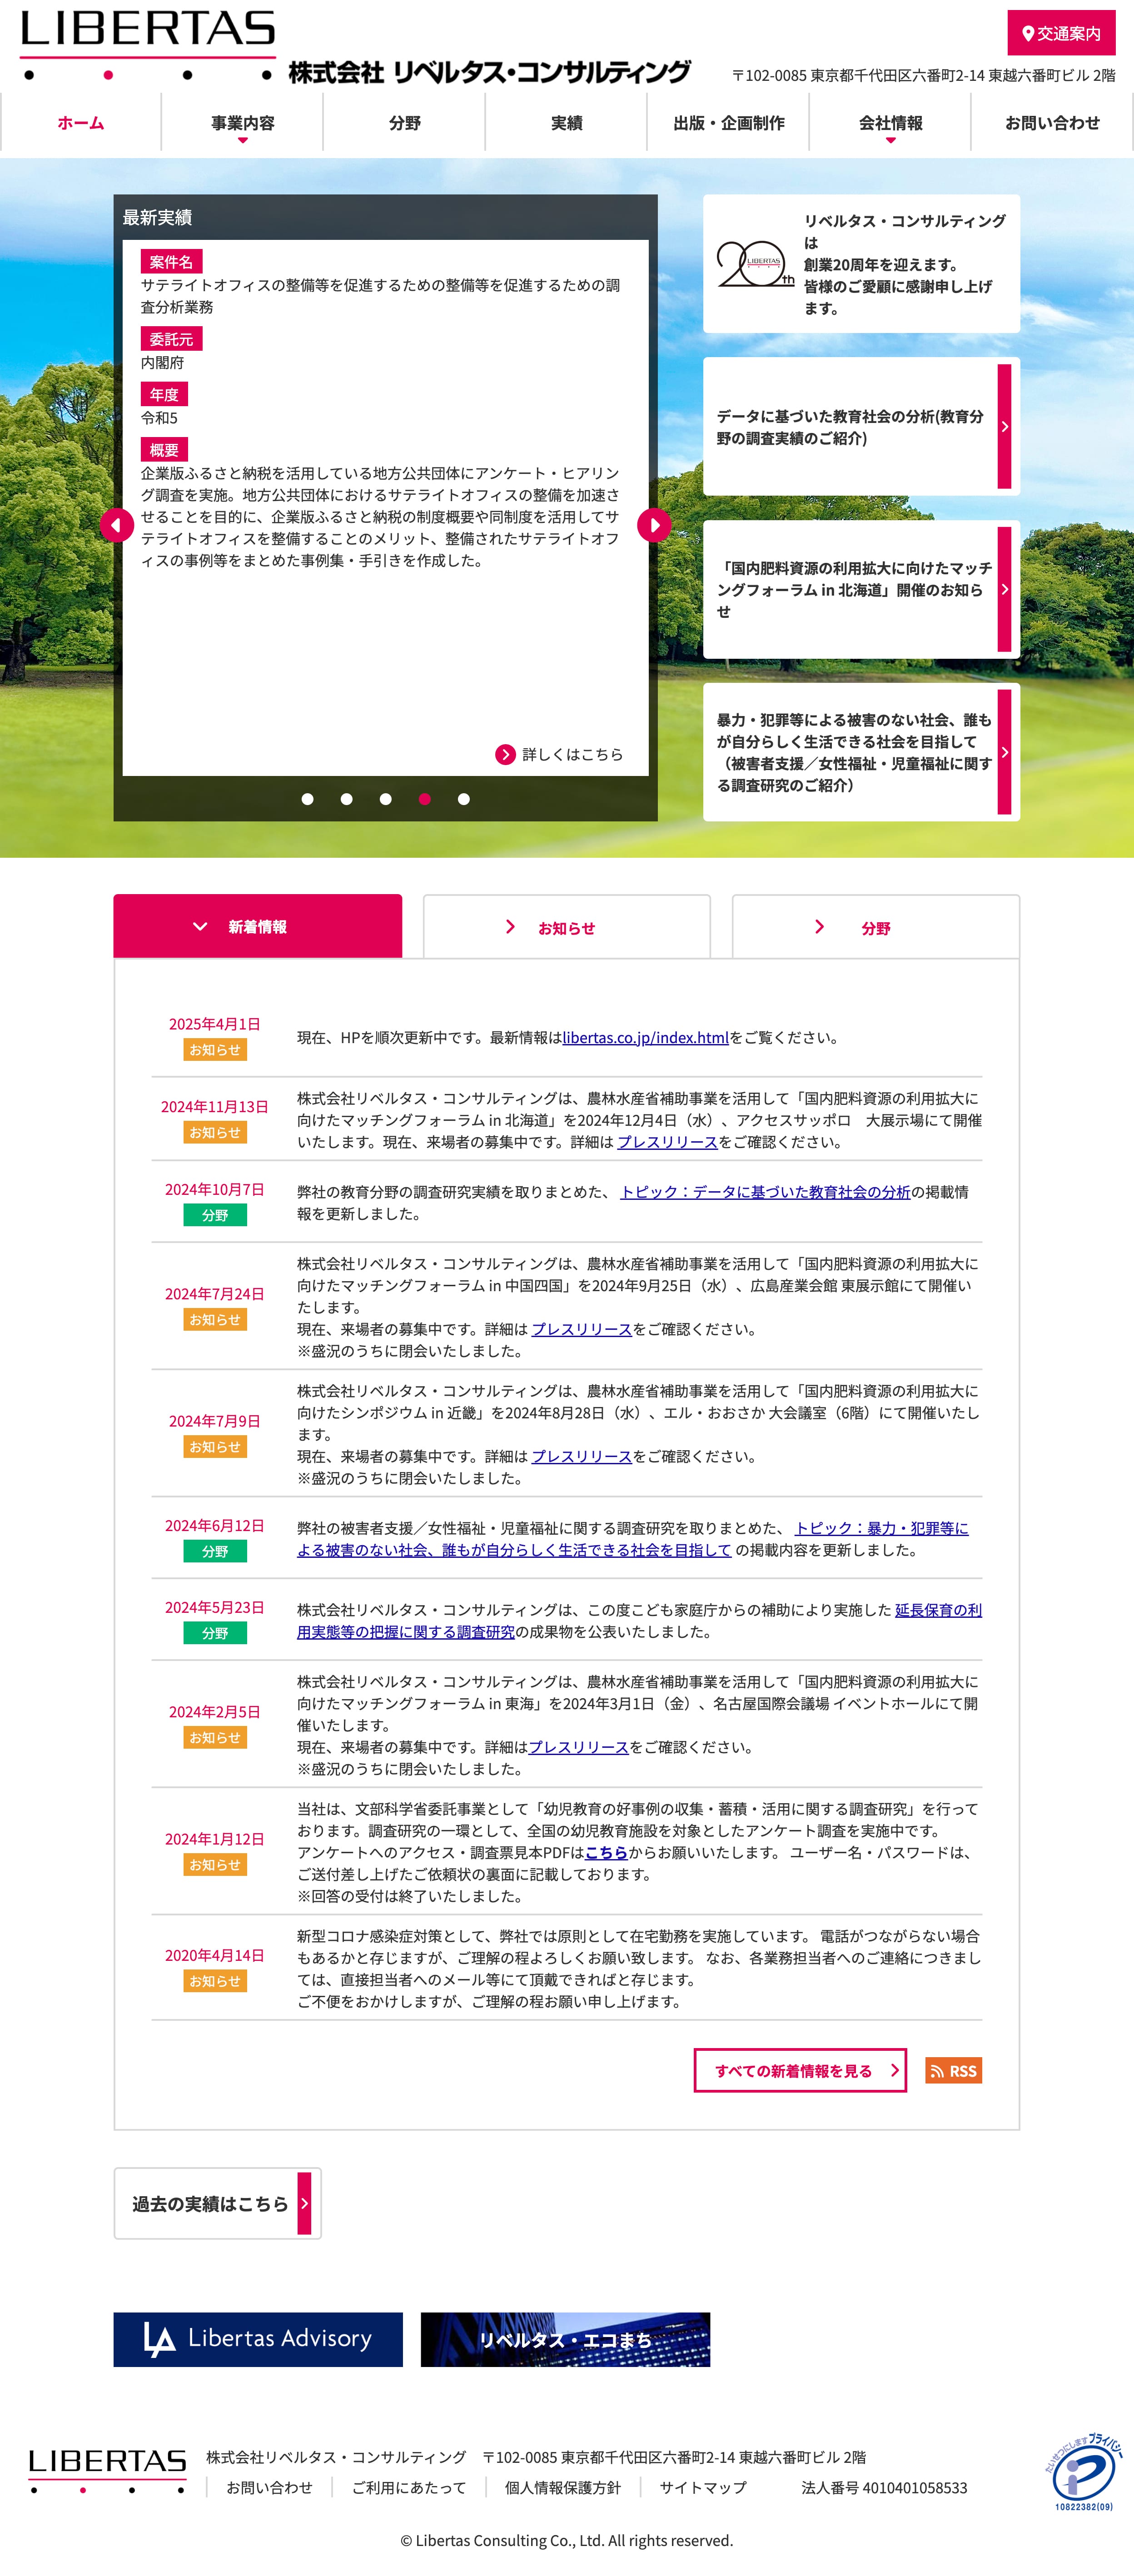Open the 交通案内 access button
The width and height of the screenshot is (1134, 2576).
tap(1061, 33)
